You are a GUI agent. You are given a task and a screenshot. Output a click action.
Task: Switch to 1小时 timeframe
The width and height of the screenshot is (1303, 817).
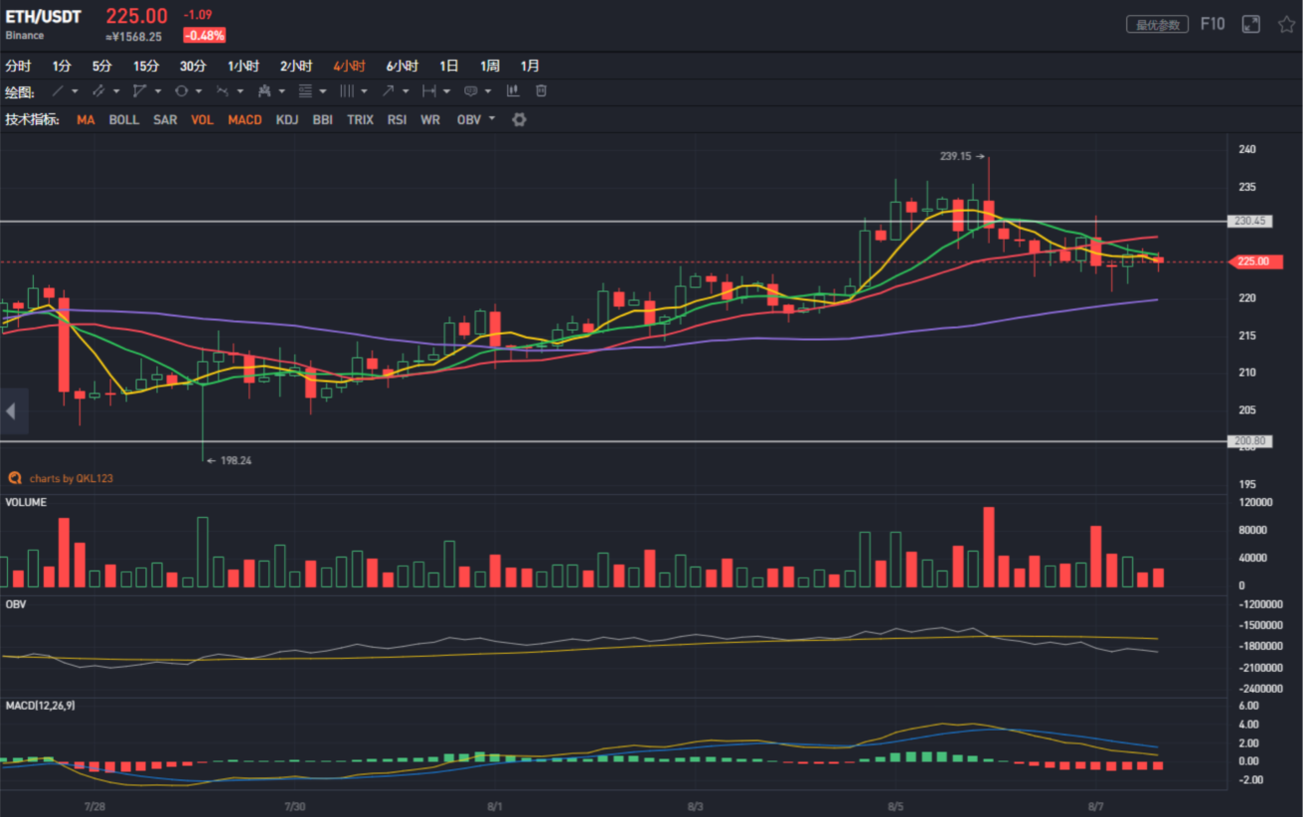click(244, 66)
